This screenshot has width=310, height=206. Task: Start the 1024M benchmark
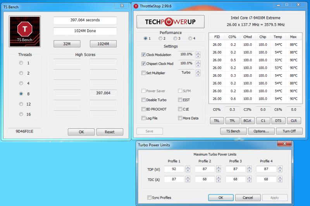pos(103,44)
